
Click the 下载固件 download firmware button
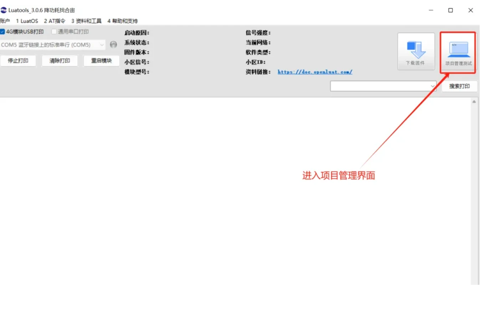click(x=416, y=51)
